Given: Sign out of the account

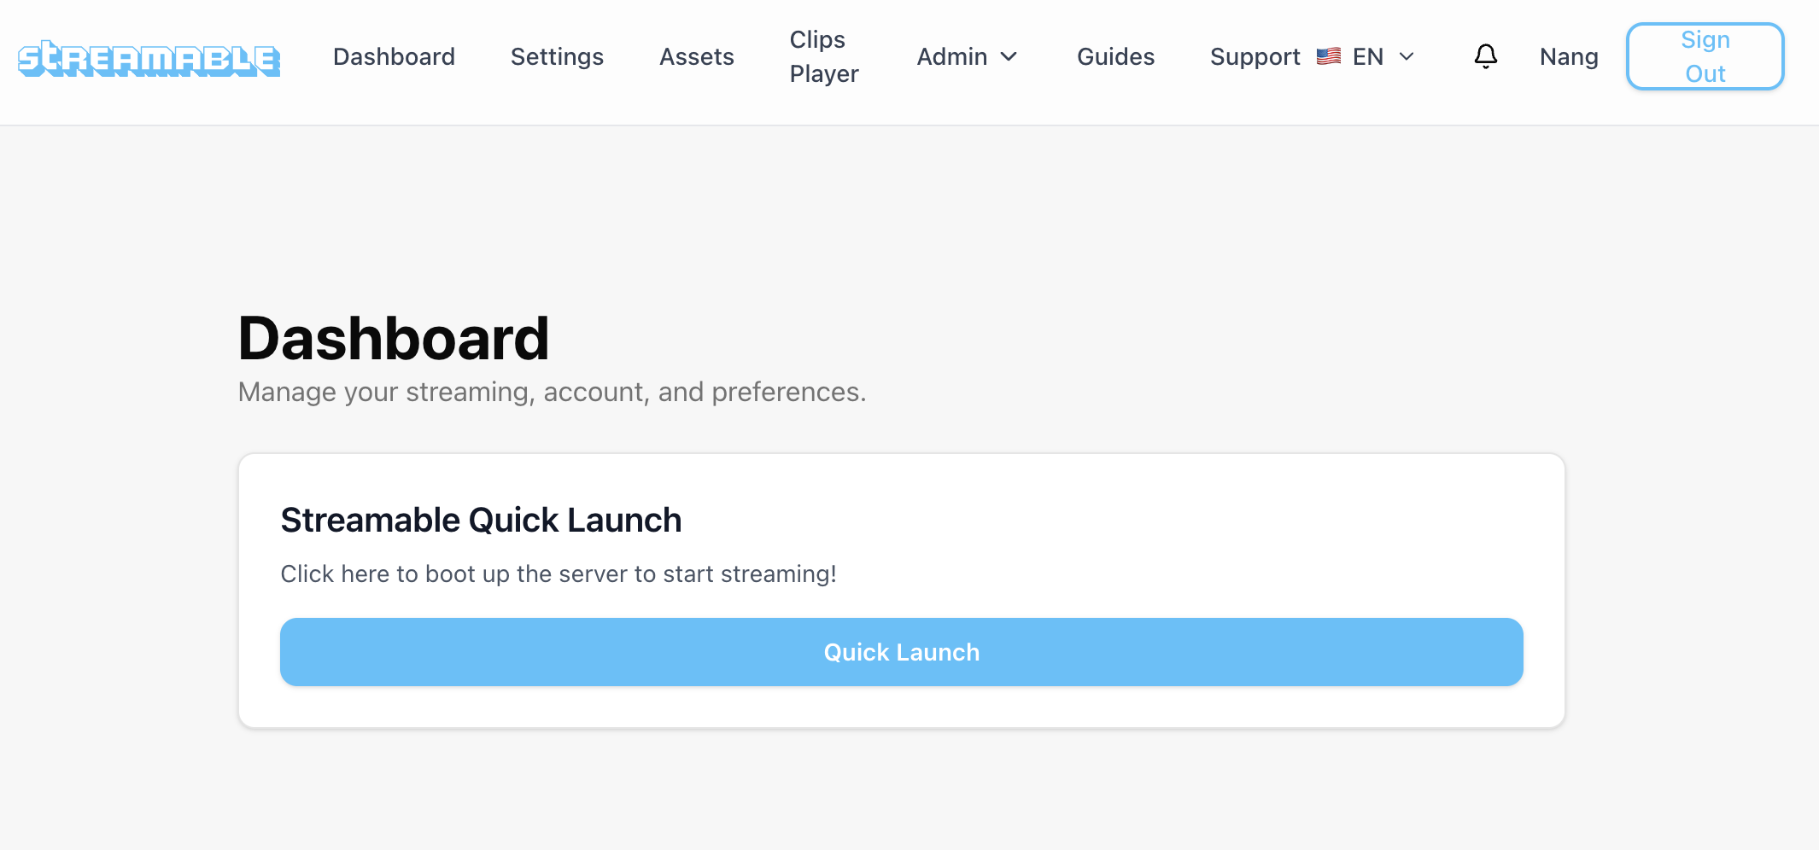Looking at the screenshot, I should point(1705,56).
